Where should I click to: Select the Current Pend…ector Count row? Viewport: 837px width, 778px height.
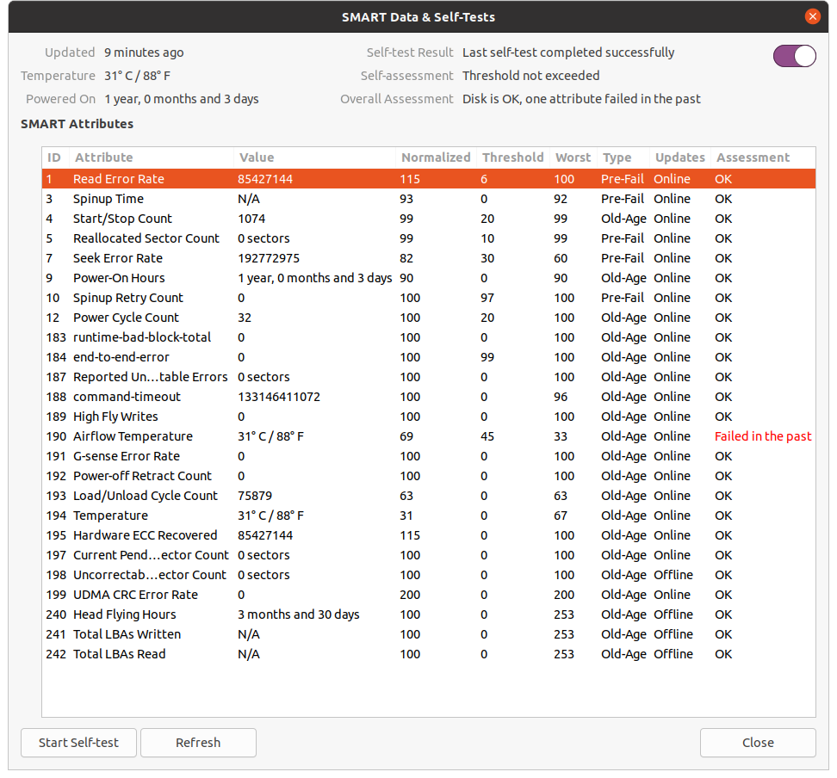click(x=429, y=554)
